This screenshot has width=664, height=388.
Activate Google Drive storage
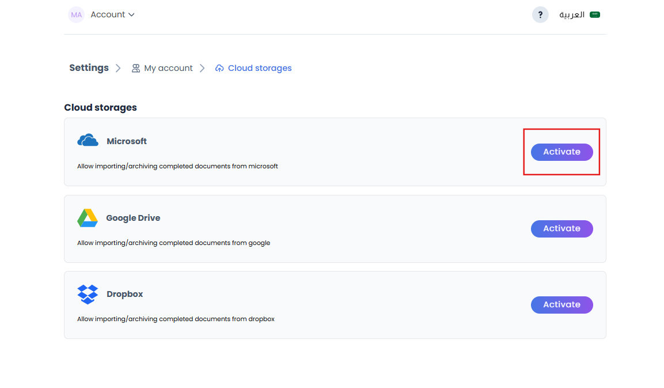point(561,228)
